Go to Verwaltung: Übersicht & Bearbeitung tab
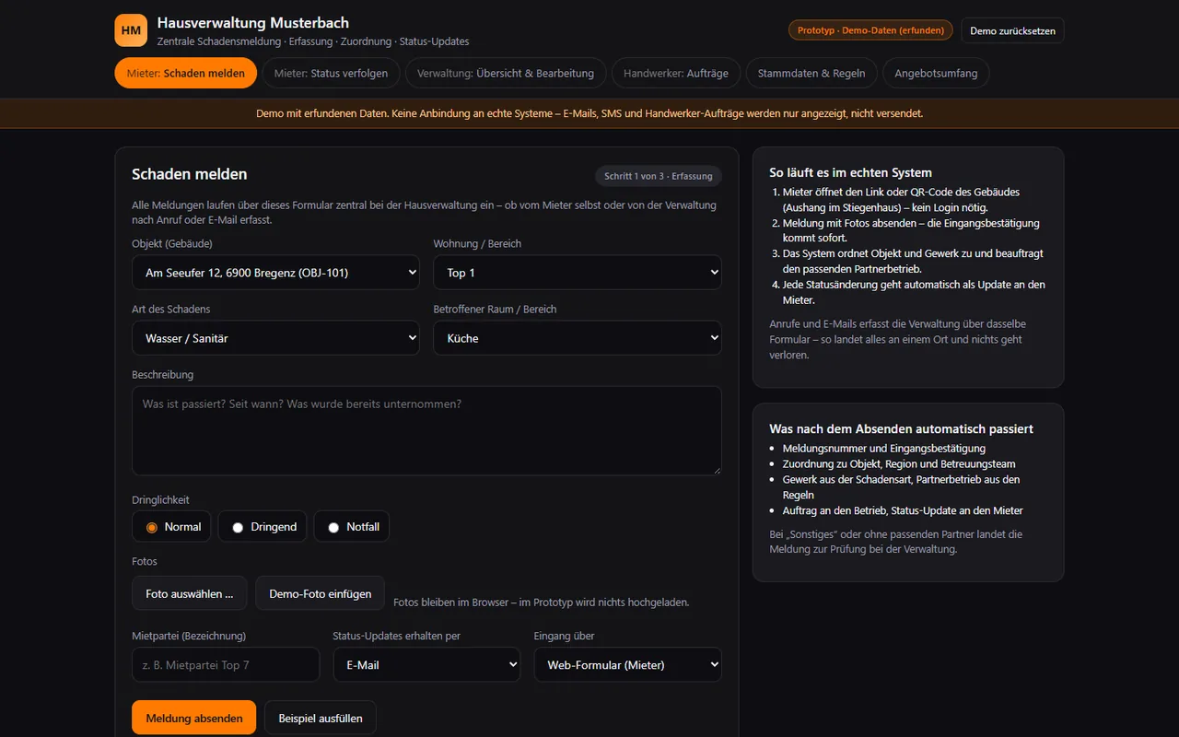The height and width of the screenshot is (737, 1179). coord(506,73)
